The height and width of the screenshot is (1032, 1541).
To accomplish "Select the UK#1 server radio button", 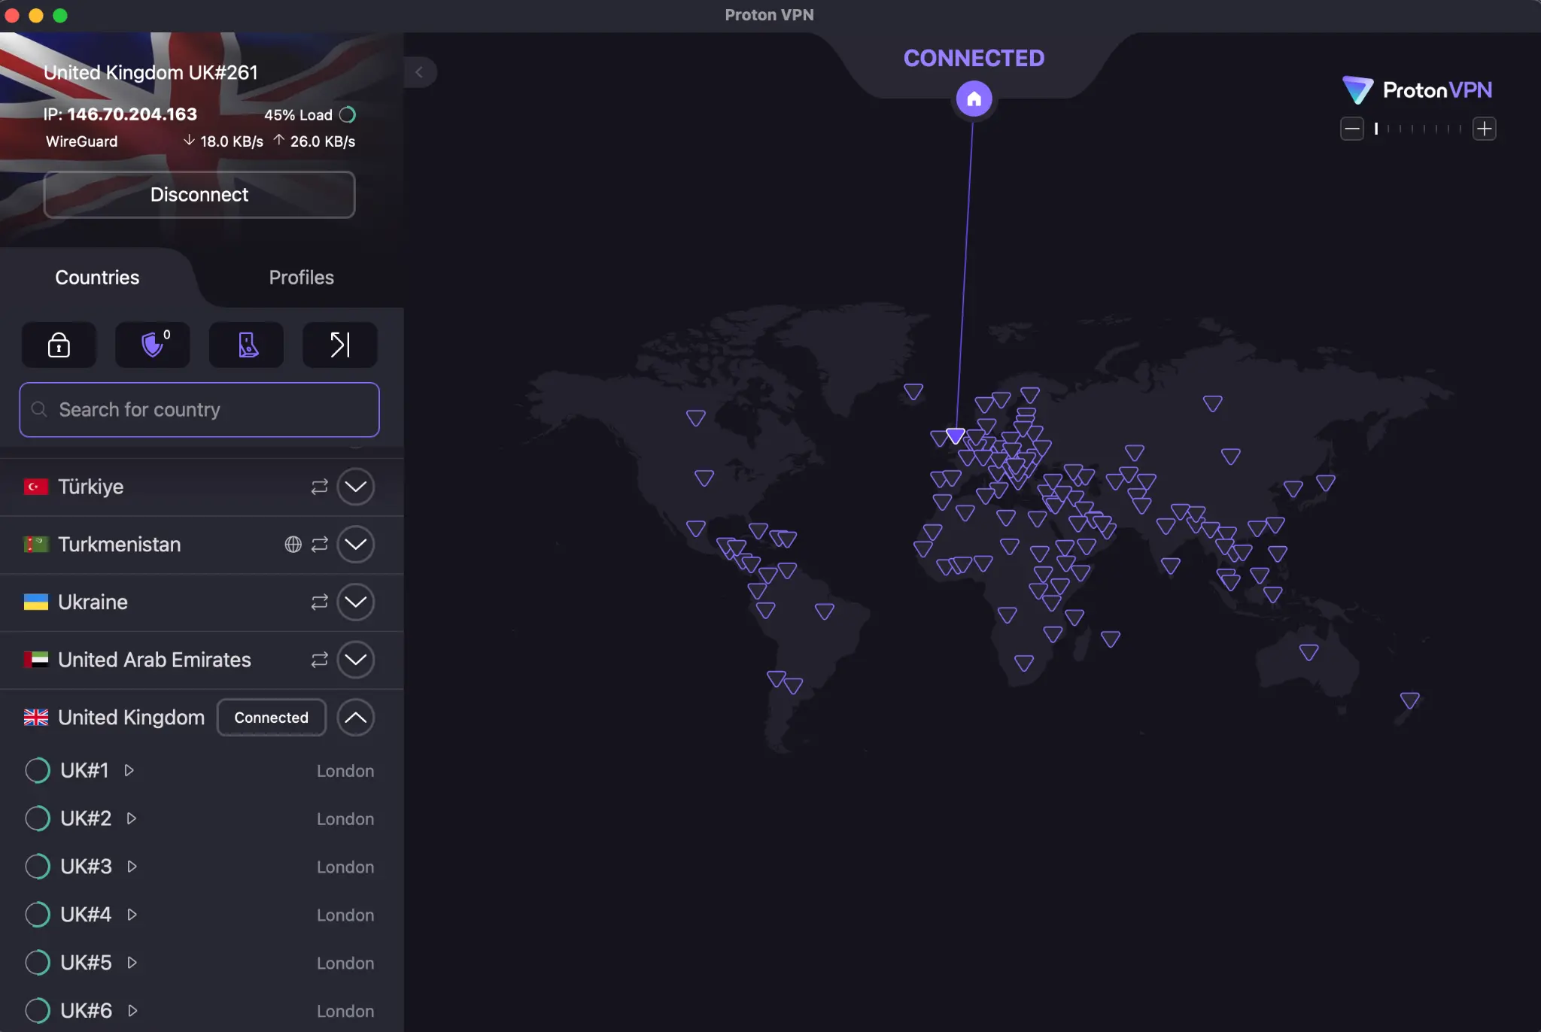I will point(36,770).
